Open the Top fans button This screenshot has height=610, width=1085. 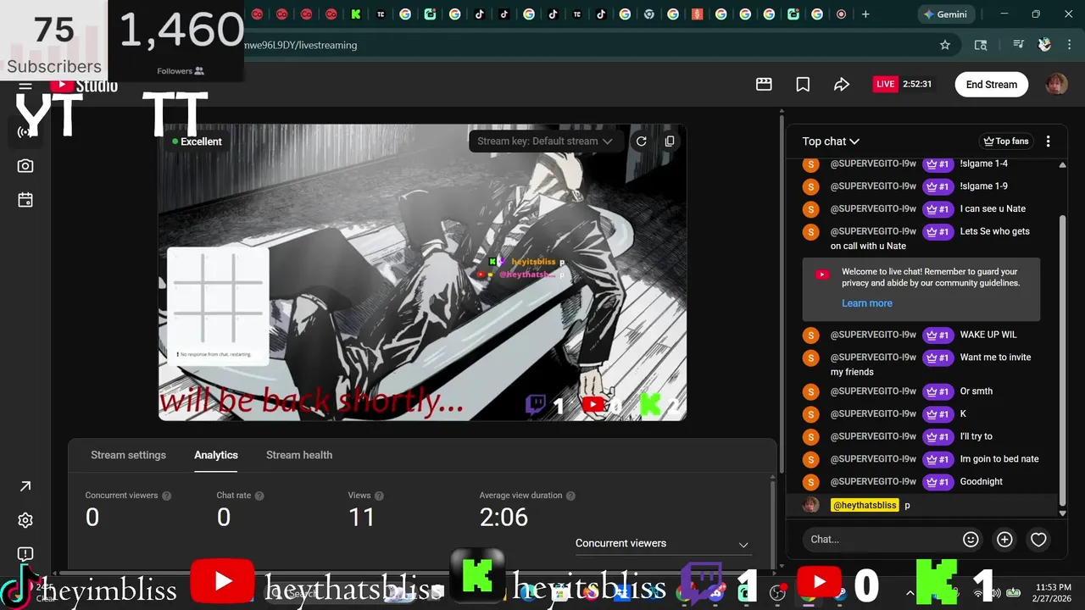coord(1005,141)
